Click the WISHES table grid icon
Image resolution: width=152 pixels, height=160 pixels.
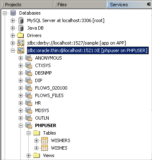click(45, 148)
